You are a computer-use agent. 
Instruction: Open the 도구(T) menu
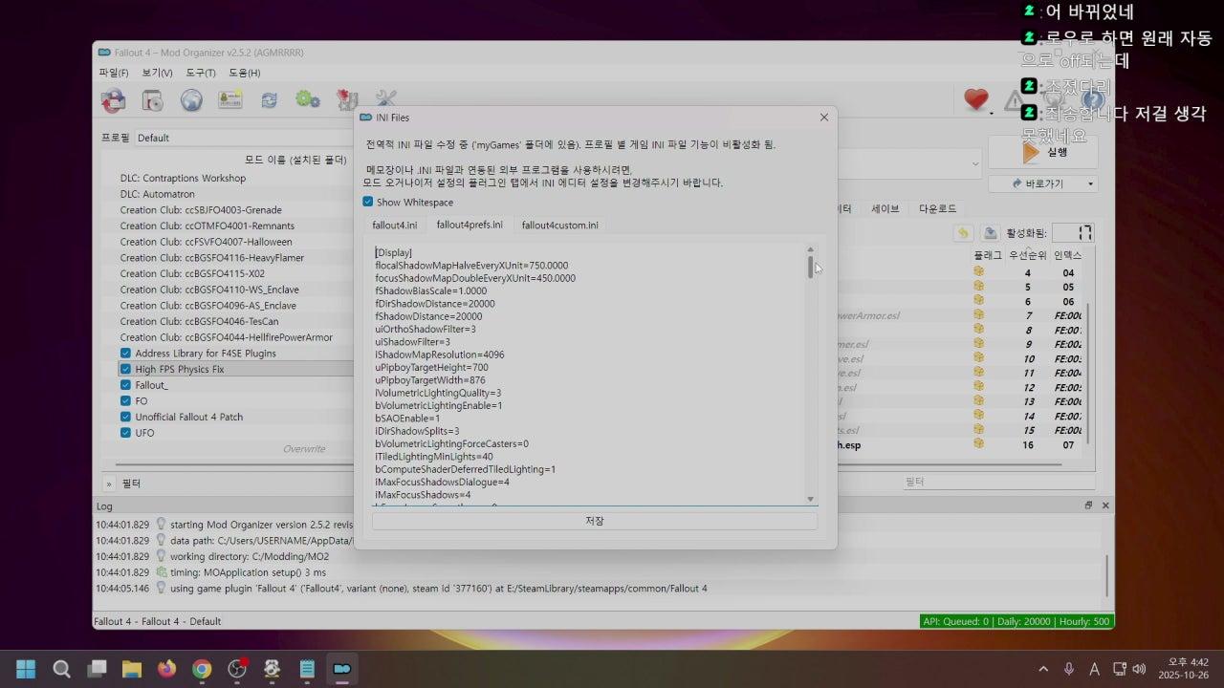(x=201, y=73)
